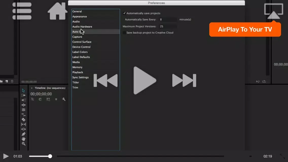The width and height of the screenshot is (288, 162).
Task: Click the video progress slider knob
Action: 50,156
